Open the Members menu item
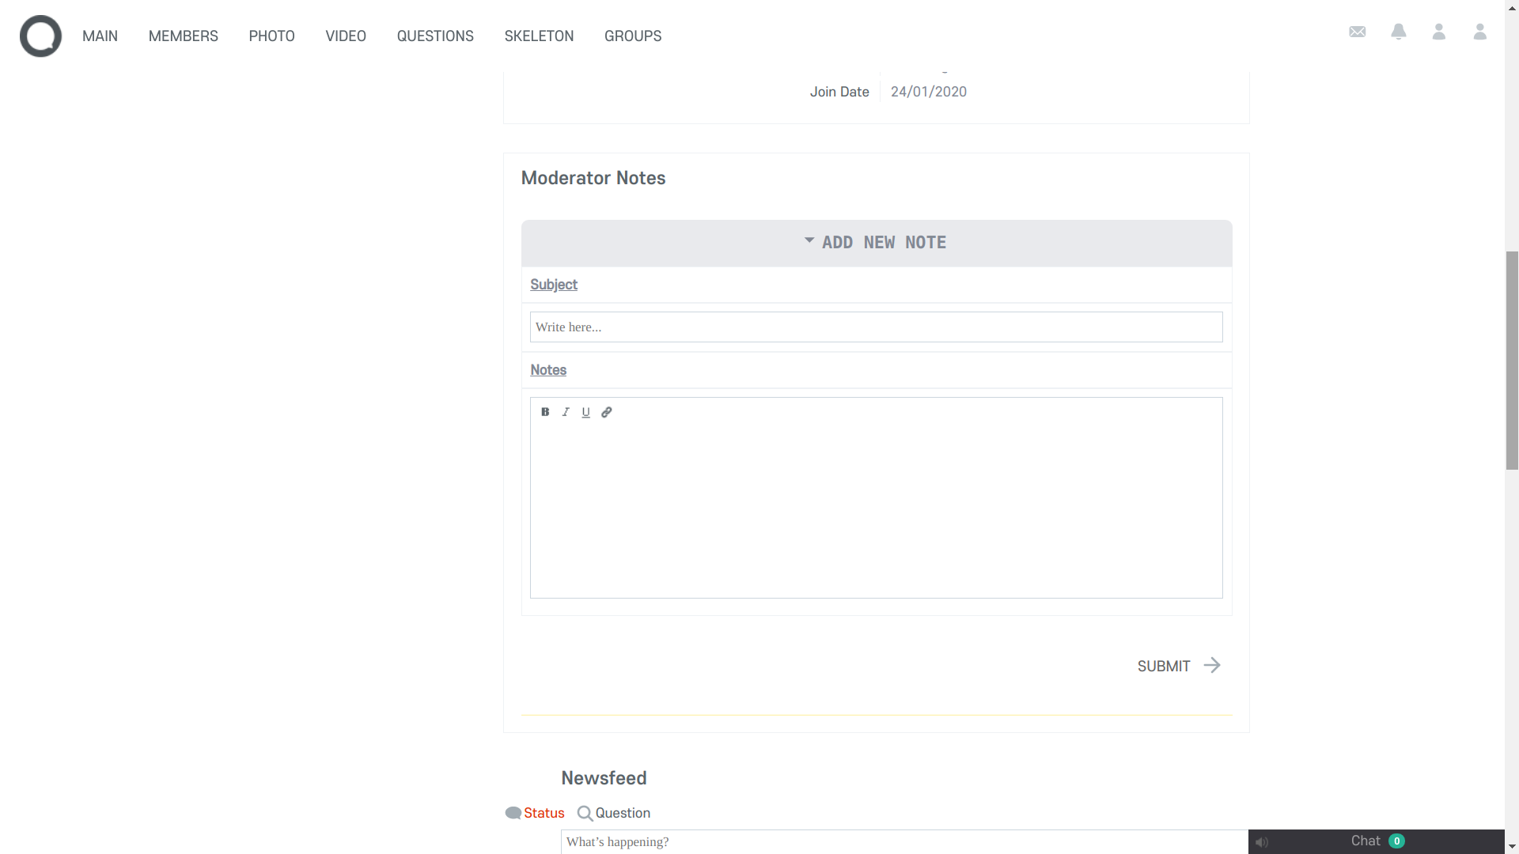 pos(184,36)
